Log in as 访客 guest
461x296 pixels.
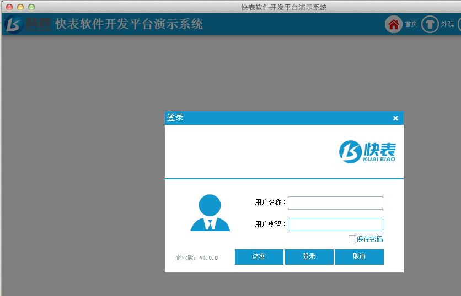259,257
